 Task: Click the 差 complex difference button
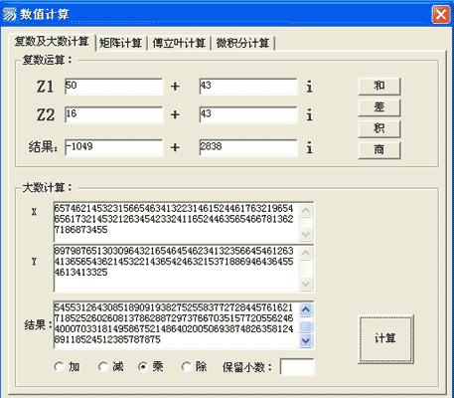click(379, 107)
